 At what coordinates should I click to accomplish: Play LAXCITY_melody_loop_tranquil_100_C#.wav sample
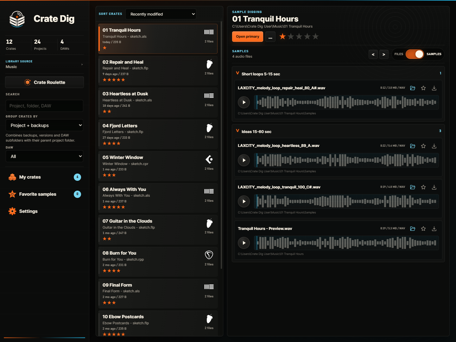[244, 201]
